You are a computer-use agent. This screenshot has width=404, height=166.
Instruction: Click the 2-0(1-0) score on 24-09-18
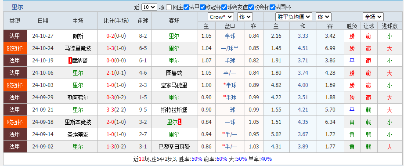point(116,123)
